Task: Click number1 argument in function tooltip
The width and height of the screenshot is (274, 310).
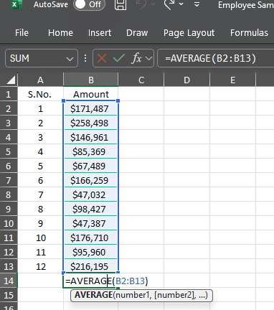Action: click(133, 295)
